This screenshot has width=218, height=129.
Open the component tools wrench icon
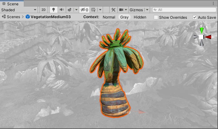(114, 10)
